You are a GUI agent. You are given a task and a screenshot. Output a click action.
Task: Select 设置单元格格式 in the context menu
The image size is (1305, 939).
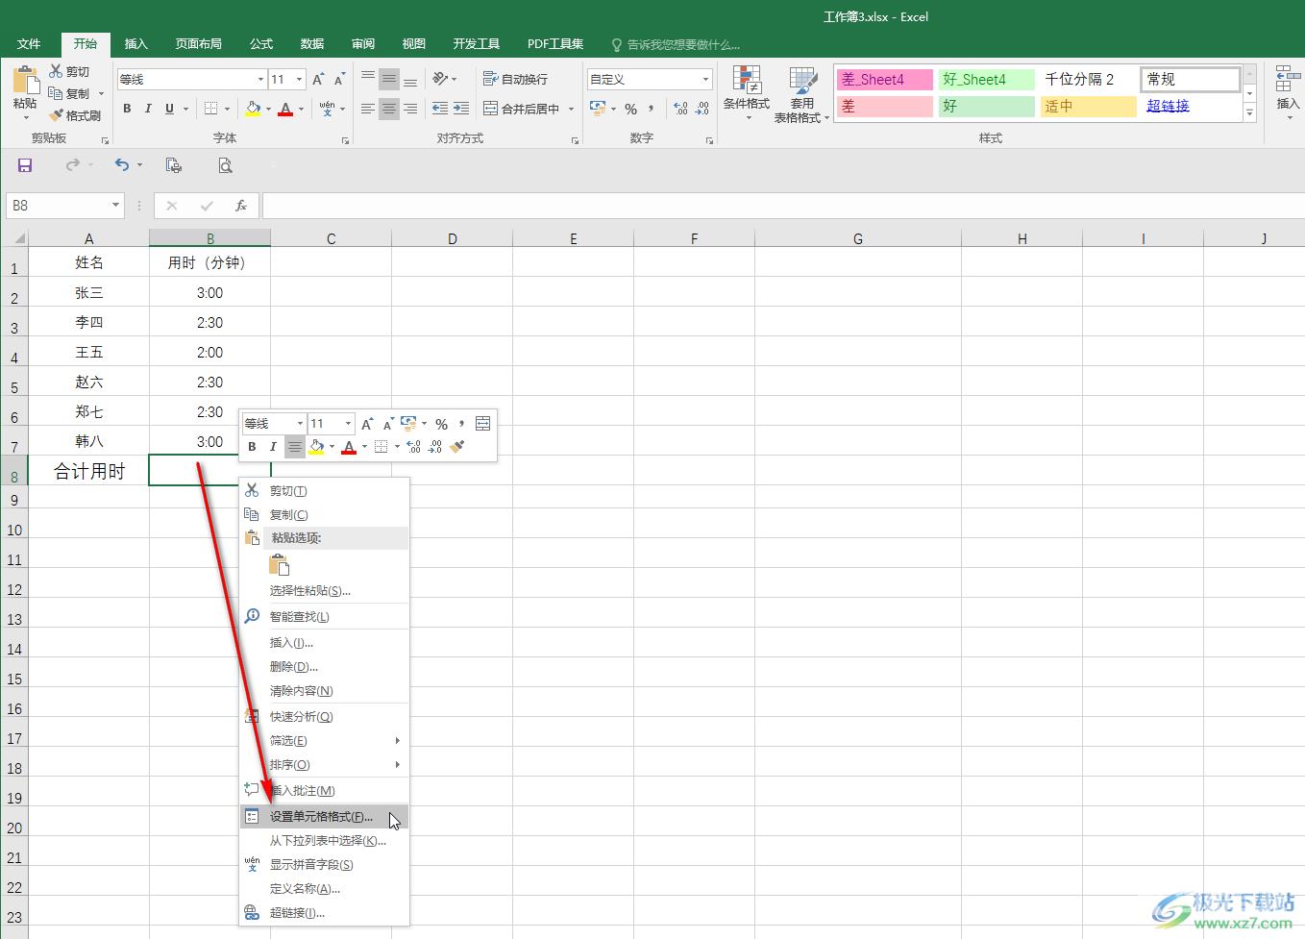tap(324, 817)
